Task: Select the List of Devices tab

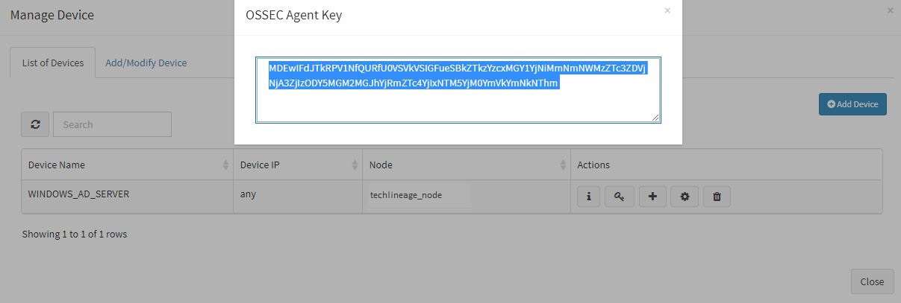Action: click(53, 63)
